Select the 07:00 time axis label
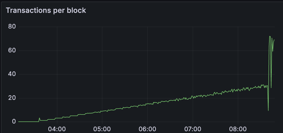The width and height of the screenshot is (283, 133). pyautogui.click(x=193, y=129)
